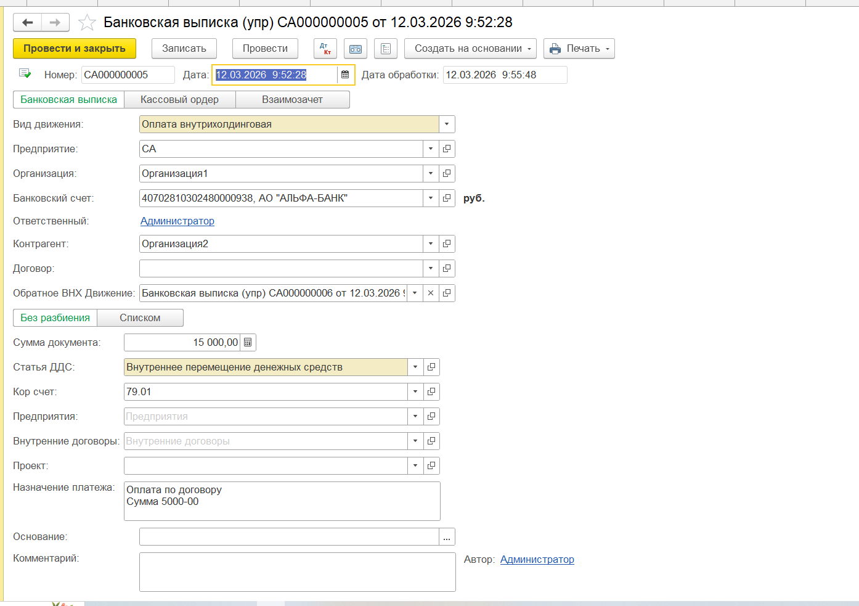The image size is (859, 606).
Task: Click the document structure icon beside Дт/Кт
Action: [356, 49]
